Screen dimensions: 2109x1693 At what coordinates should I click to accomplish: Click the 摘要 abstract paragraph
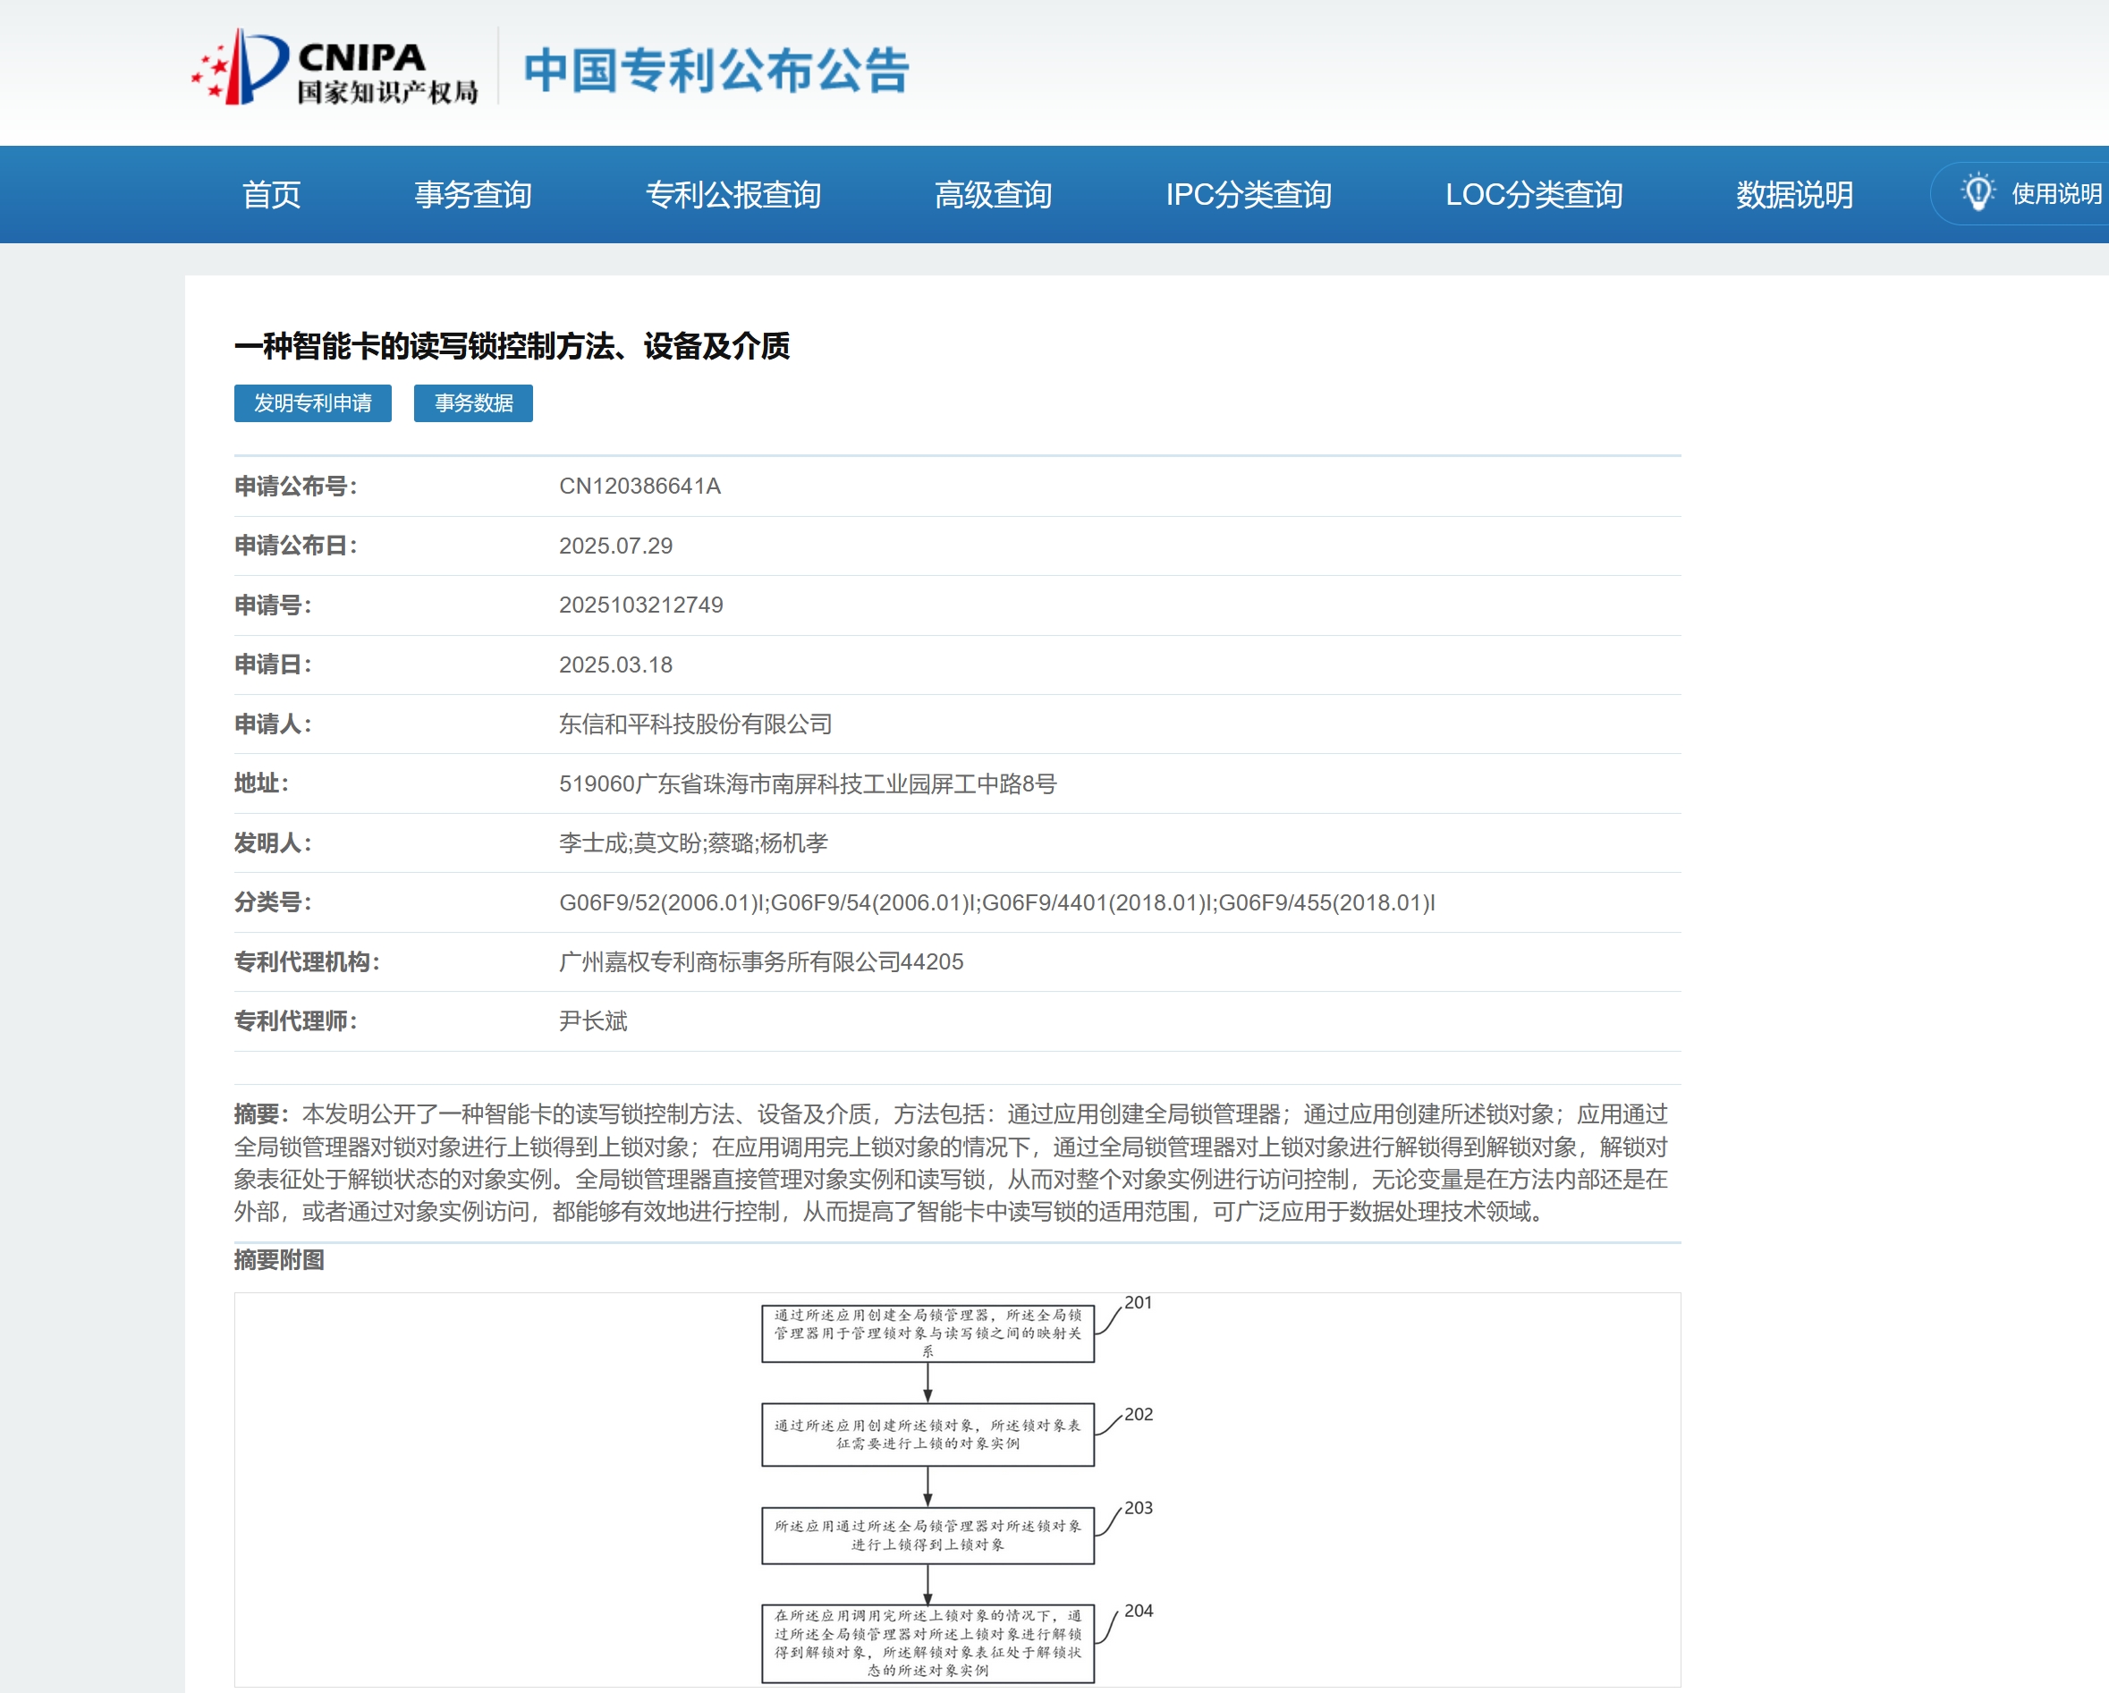[951, 1163]
